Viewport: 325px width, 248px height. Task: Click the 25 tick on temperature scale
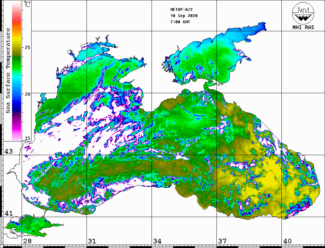click(27, 47)
